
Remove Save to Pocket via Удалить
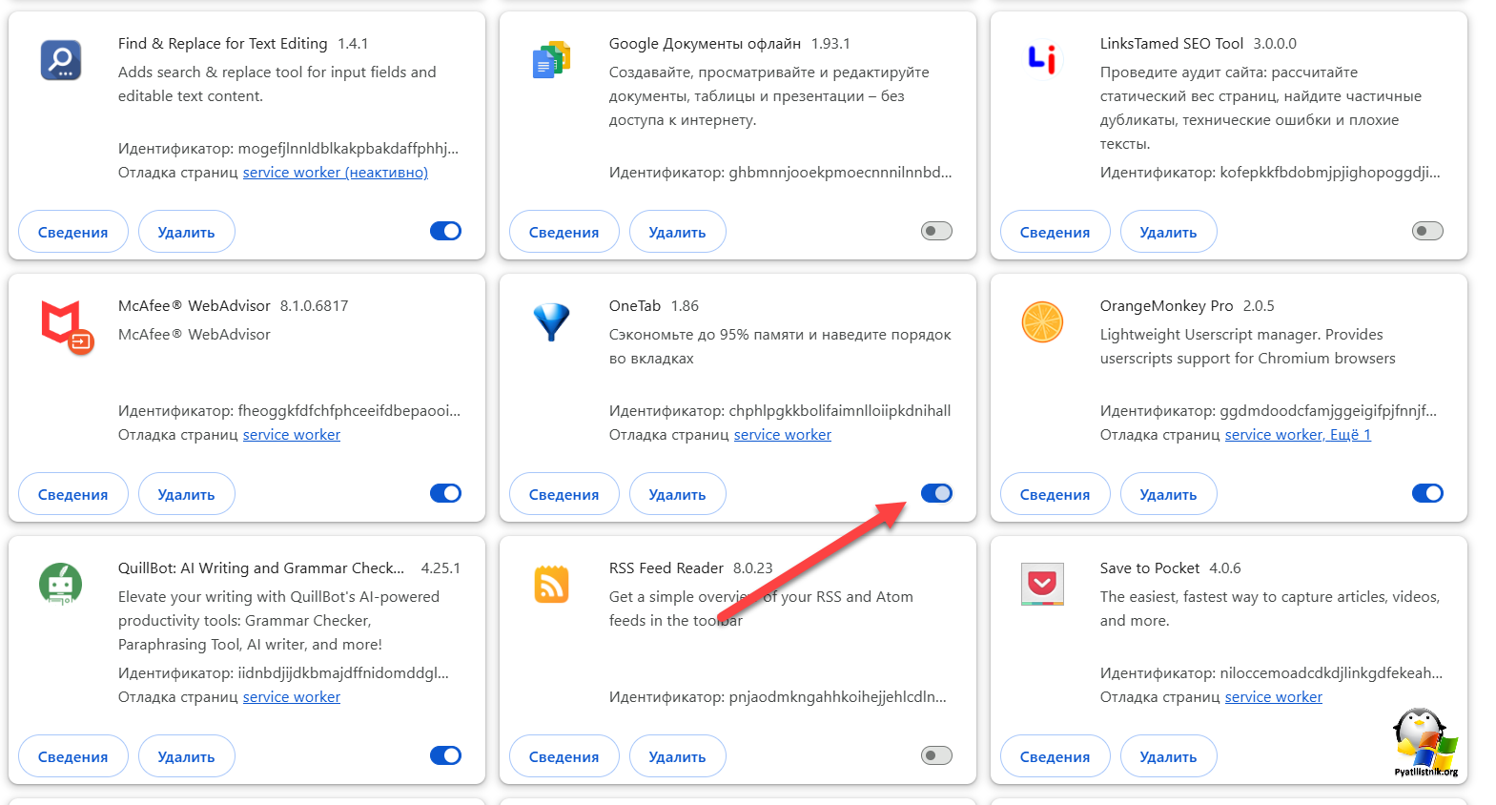[x=1169, y=756]
